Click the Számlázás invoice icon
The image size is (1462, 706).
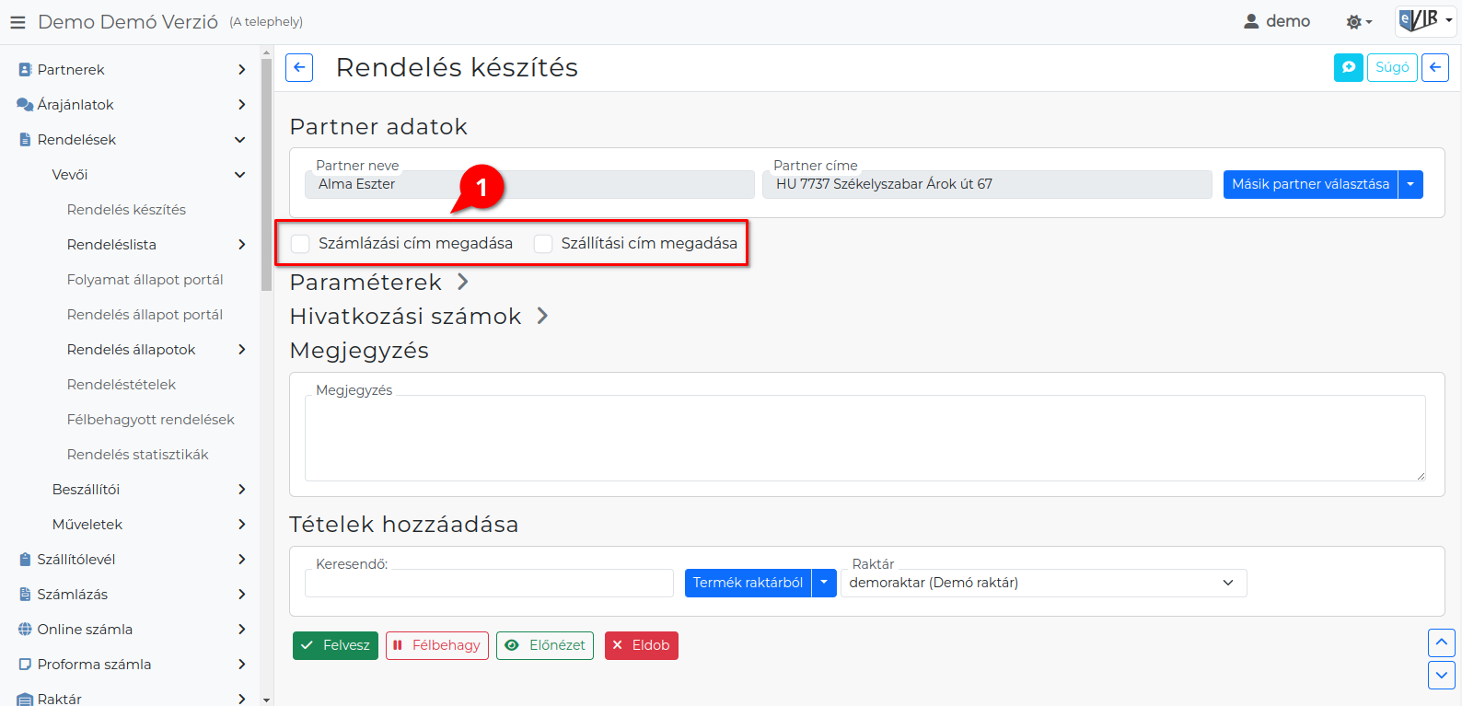26,595
